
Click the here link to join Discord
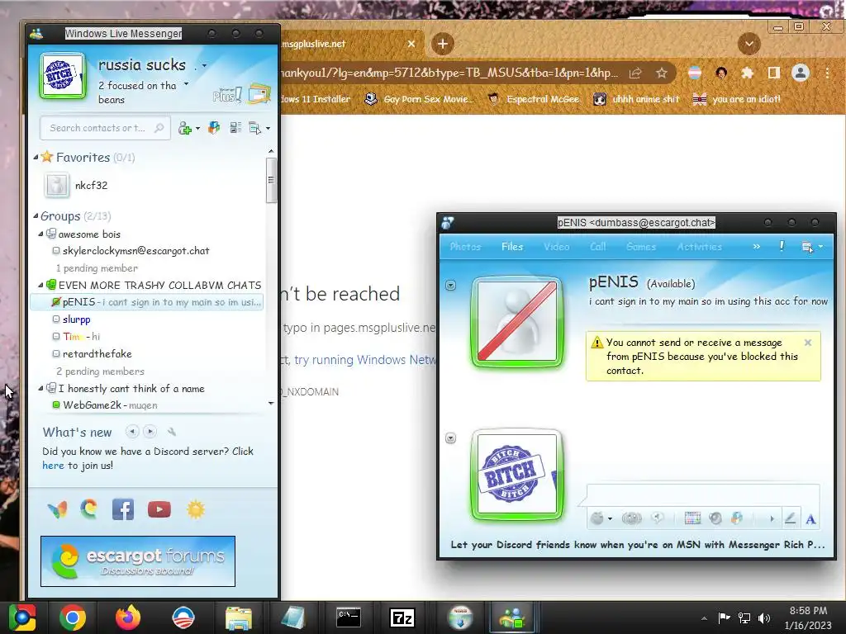click(x=53, y=466)
